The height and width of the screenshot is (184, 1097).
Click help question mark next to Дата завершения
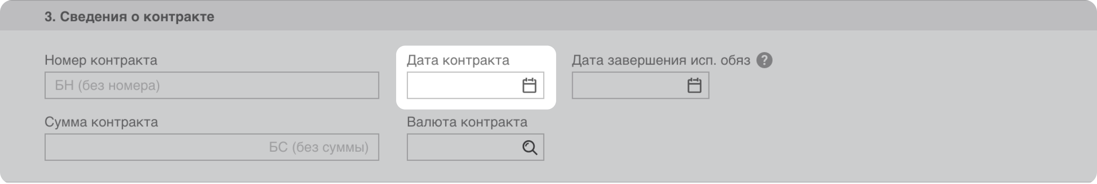click(x=764, y=60)
